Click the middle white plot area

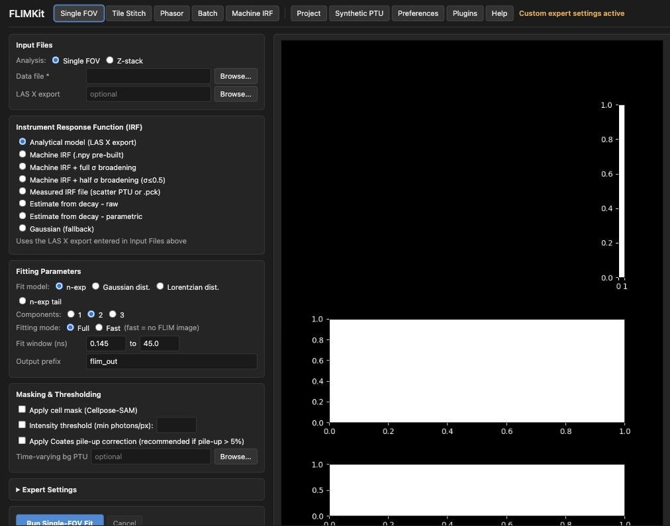[x=477, y=371]
